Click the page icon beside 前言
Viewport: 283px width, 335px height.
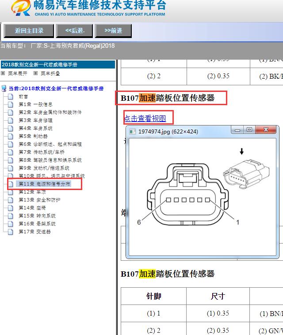point(11,97)
